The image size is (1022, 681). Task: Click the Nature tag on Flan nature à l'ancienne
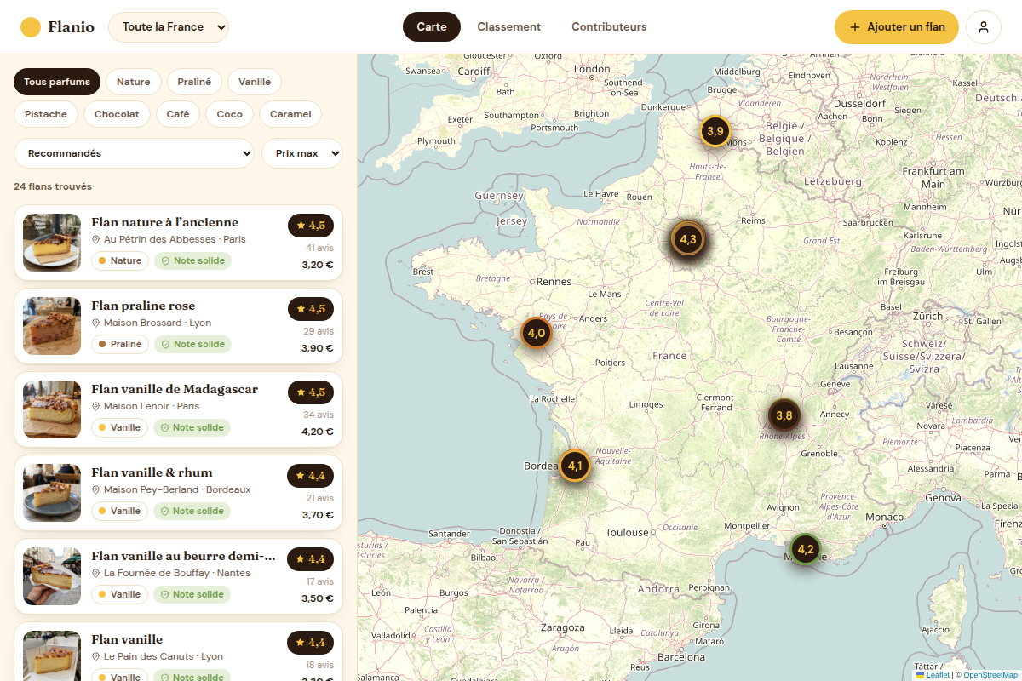[120, 261]
